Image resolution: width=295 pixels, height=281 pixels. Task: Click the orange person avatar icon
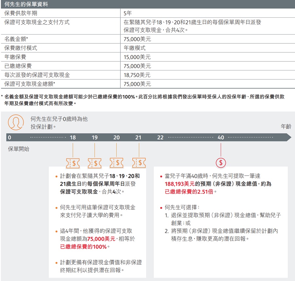tap(16, 122)
